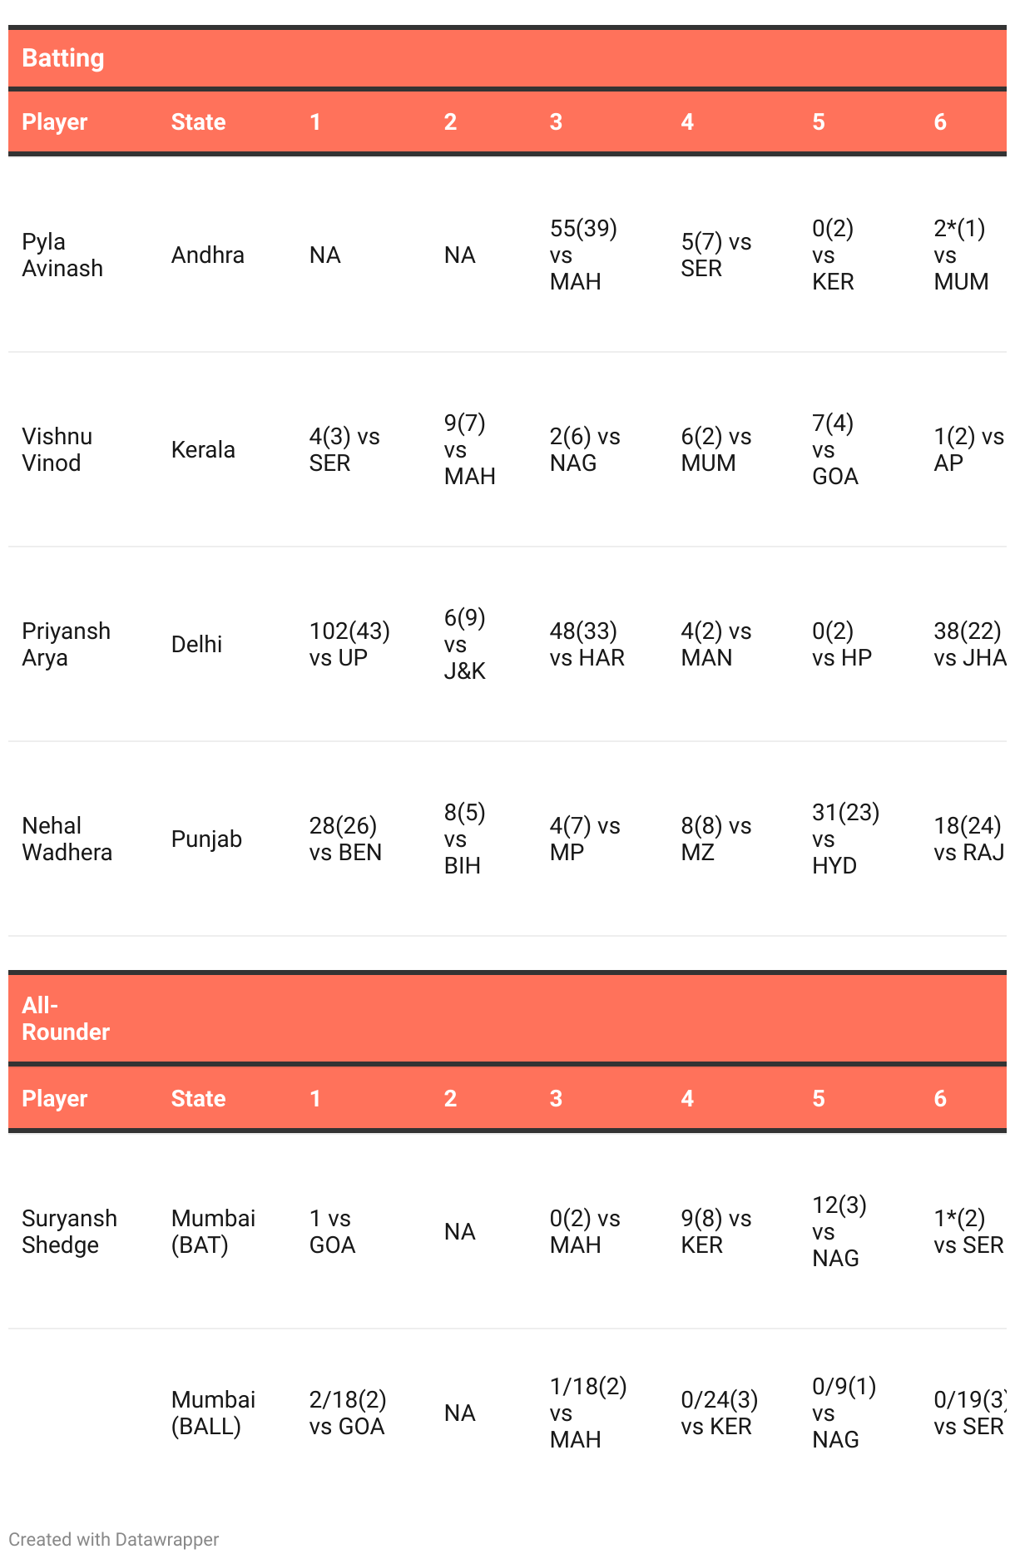The height and width of the screenshot is (1559, 1015).
Task: Click the State column header under All-Rounder
Action: (198, 1098)
